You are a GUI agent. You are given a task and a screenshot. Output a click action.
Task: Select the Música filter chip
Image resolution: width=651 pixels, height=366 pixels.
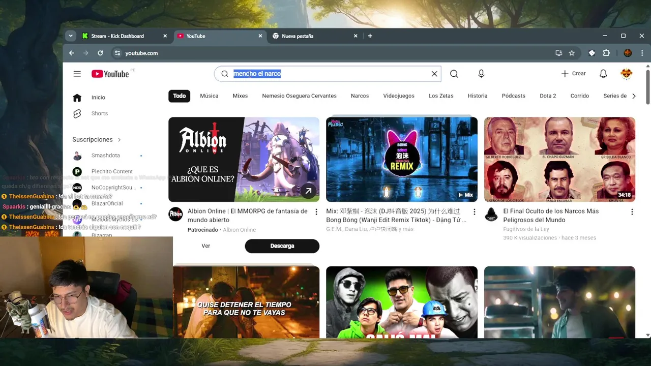pyautogui.click(x=209, y=96)
